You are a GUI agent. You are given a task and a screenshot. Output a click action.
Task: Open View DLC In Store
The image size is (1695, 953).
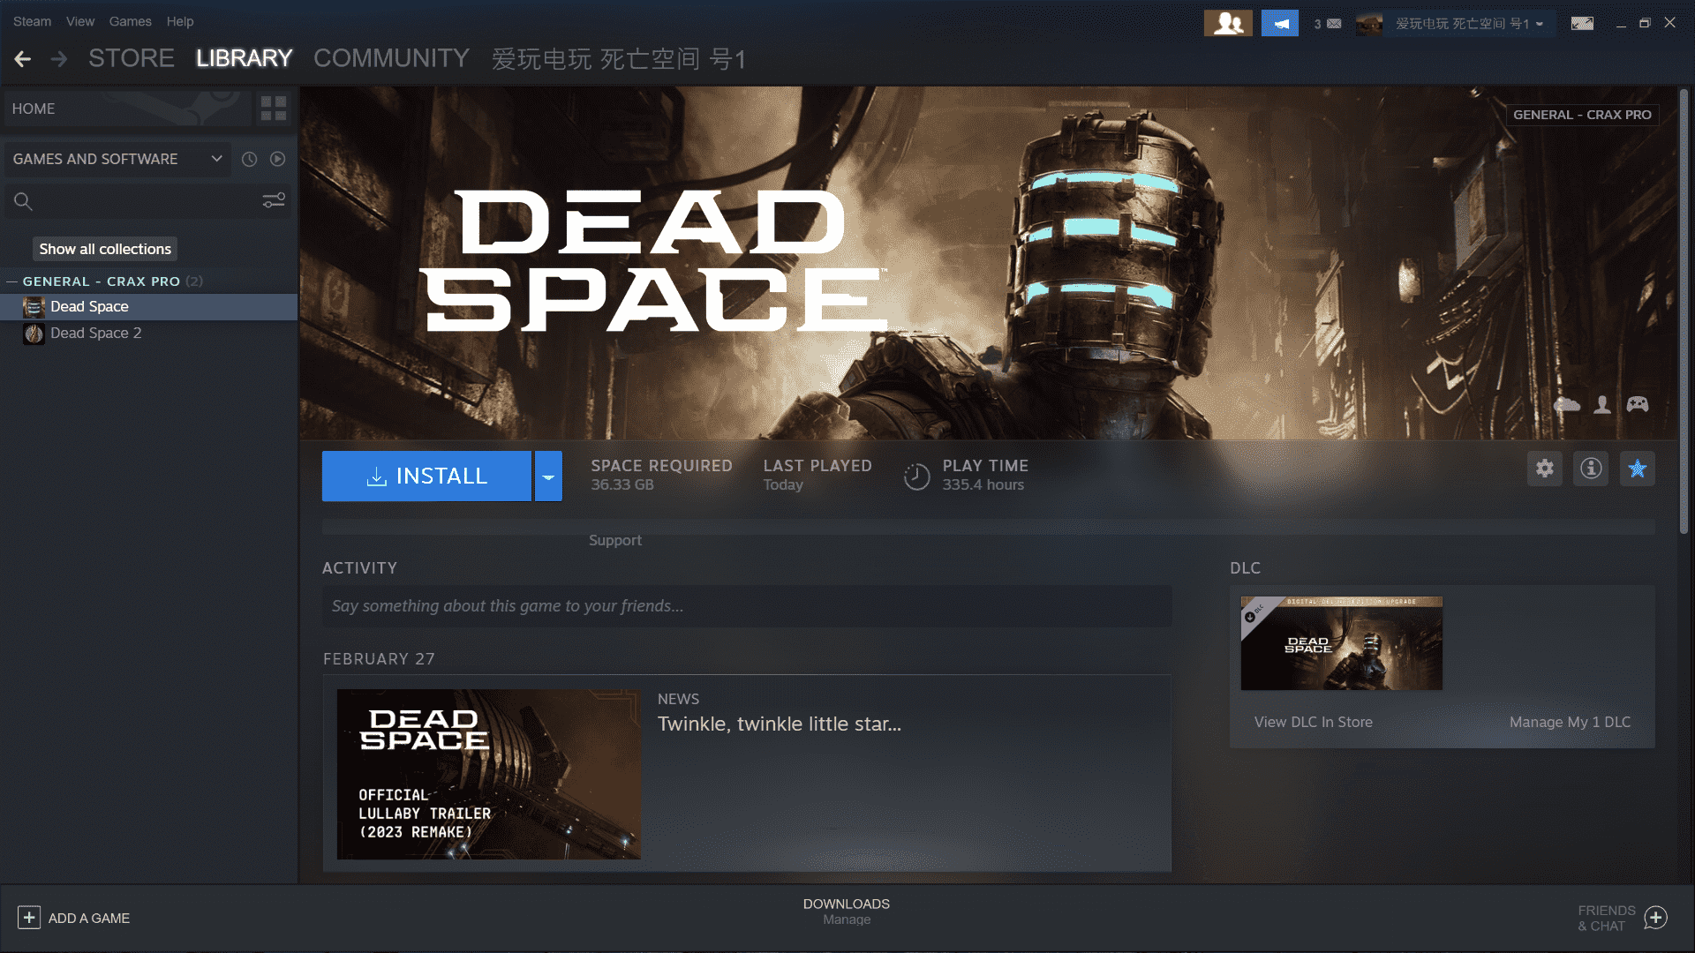tap(1313, 722)
